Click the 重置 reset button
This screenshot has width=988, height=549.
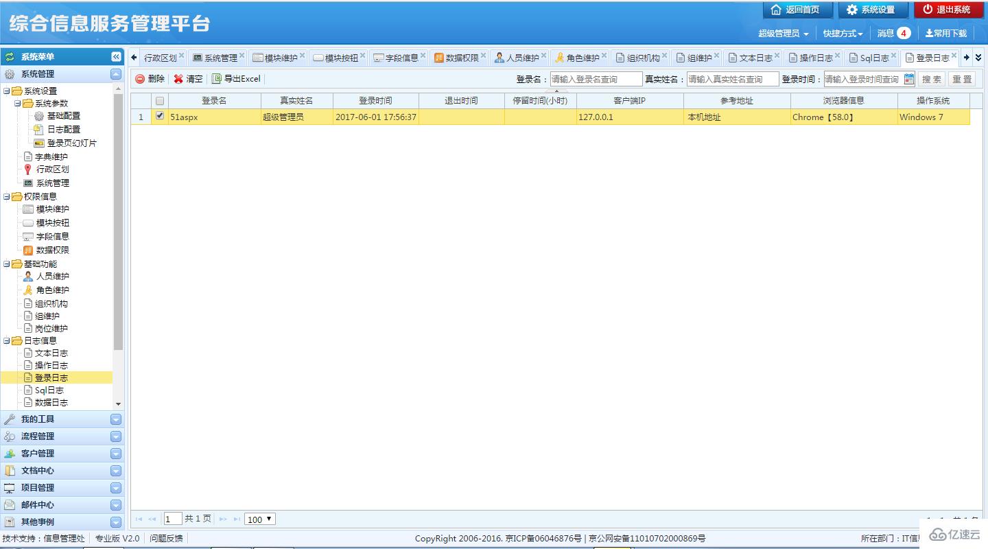pyautogui.click(x=962, y=80)
